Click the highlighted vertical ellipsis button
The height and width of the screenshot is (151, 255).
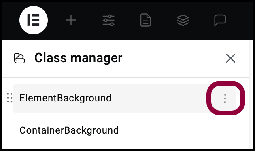pyautogui.click(x=225, y=98)
